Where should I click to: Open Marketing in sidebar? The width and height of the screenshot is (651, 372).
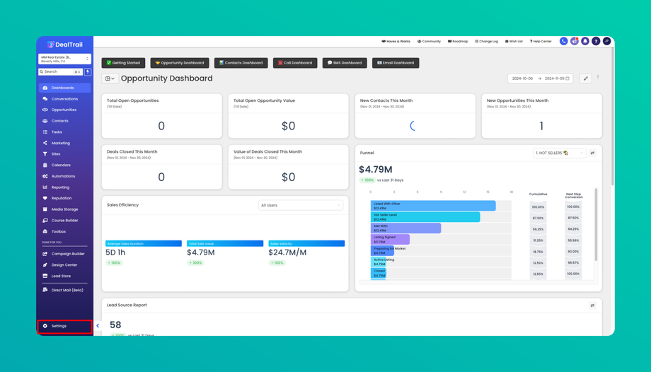pos(65,143)
